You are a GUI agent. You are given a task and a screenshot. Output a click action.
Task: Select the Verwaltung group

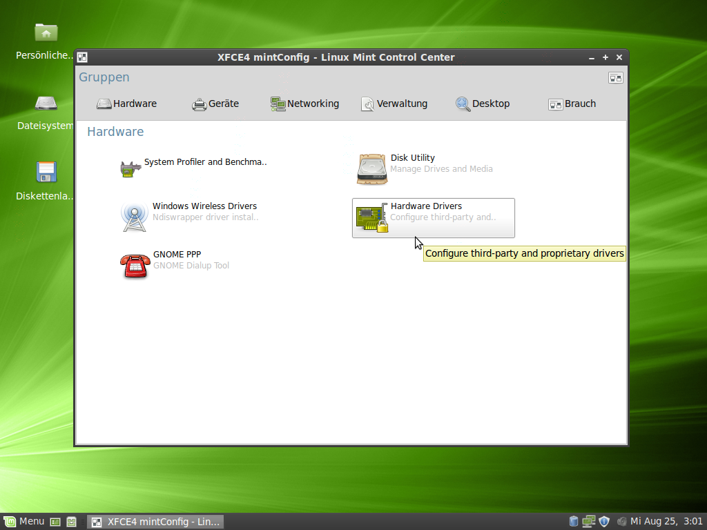(394, 104)
